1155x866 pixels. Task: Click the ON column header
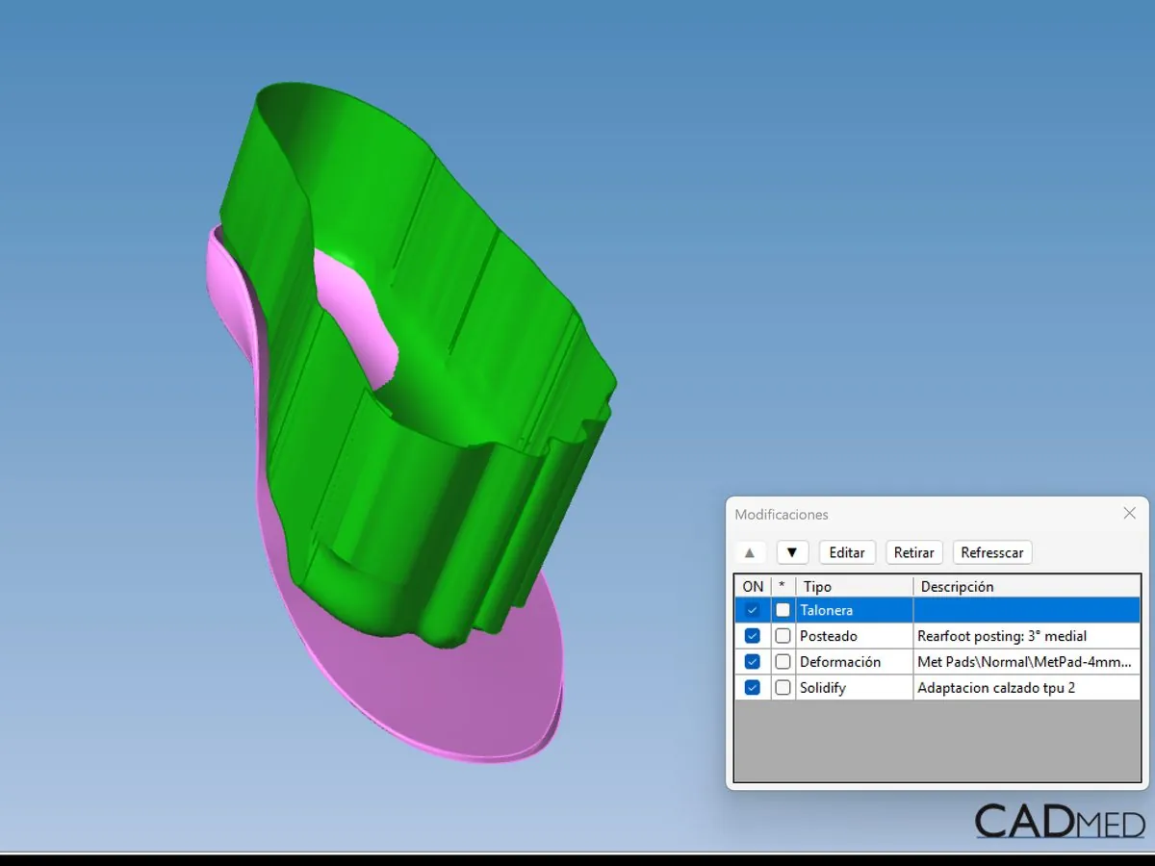pos(753,586)
